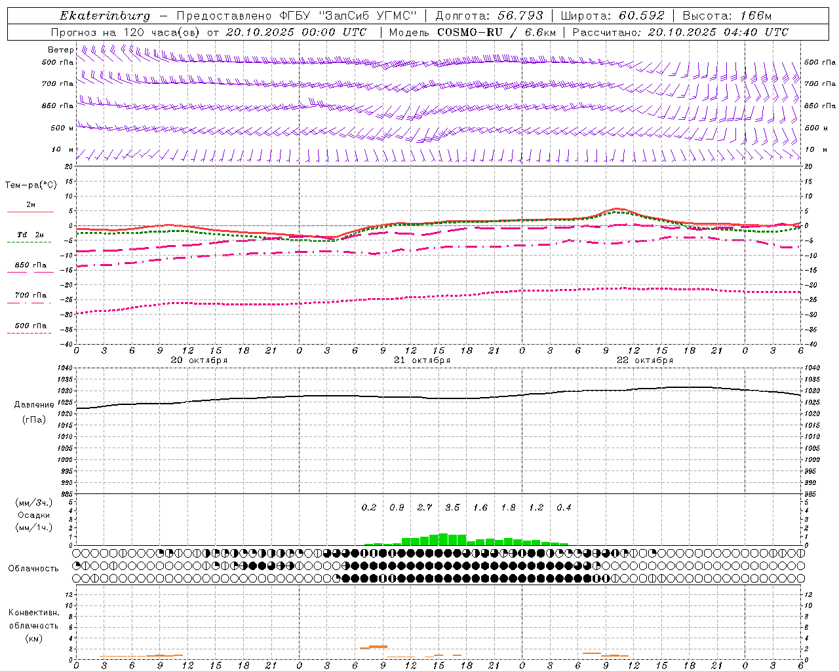Click the (мм/3ч.) unit label
Image resolution: width=839 pixels, height=671 pixels.
[33, 503]
